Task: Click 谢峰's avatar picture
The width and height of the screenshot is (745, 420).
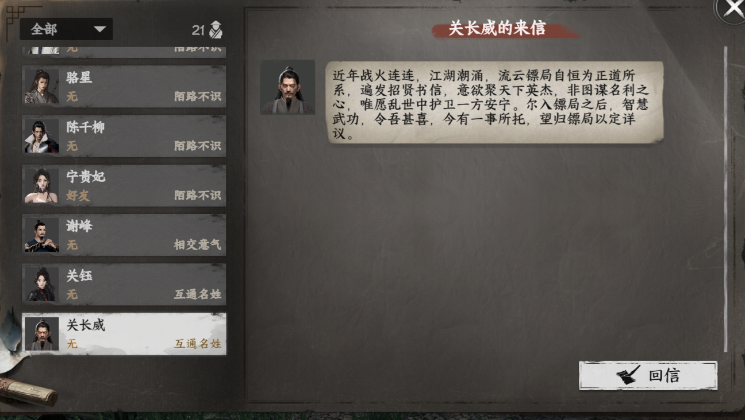Action: [x=41, y=235]
